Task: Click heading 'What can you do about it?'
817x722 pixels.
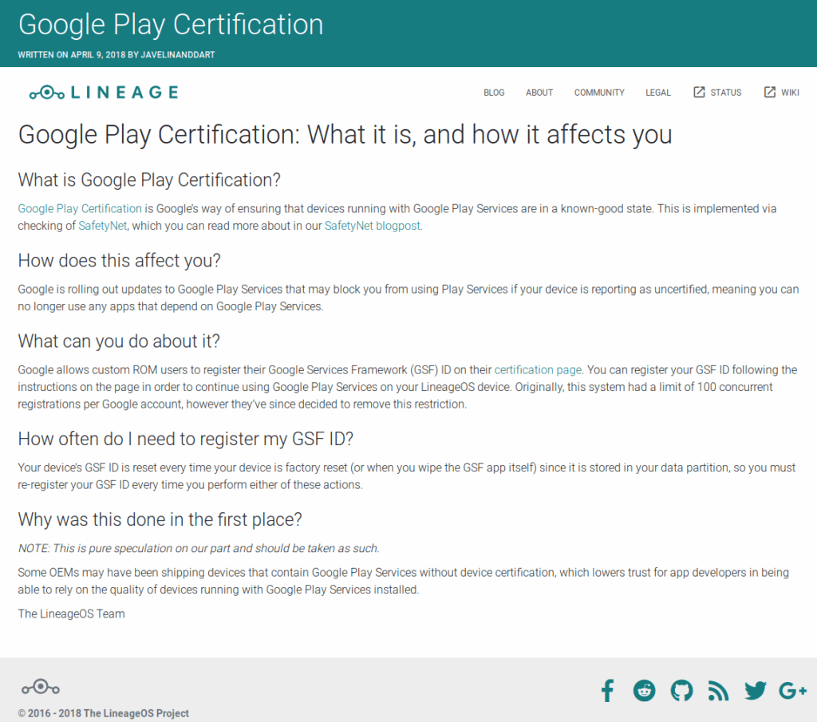Action: coord(119,341)
